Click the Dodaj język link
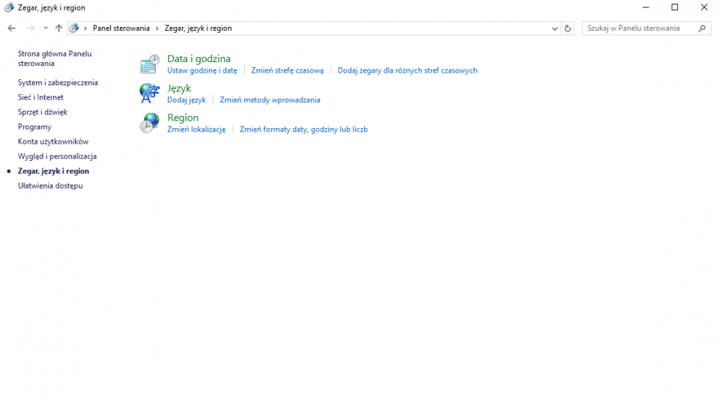 pyautogui.click(x=186, y=100)
